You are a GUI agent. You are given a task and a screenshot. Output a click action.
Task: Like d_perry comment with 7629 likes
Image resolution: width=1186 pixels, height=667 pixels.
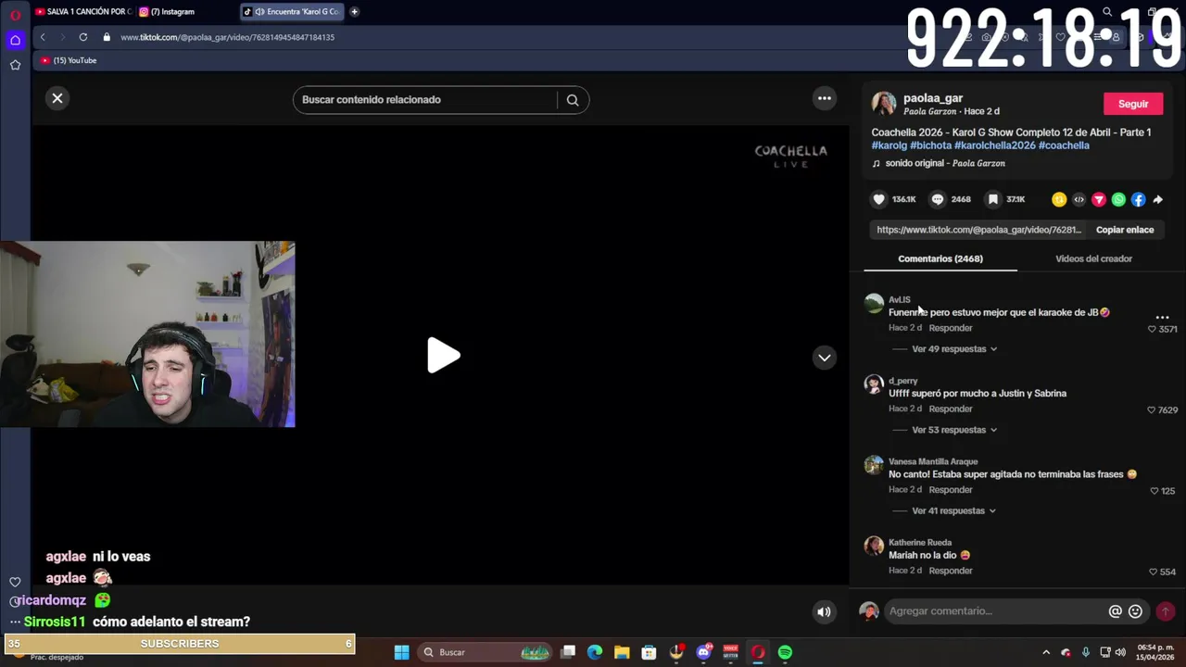point(1152,409)
